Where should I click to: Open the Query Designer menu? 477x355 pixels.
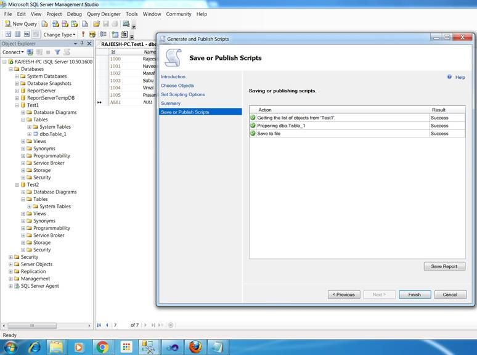(x=104, y=14)
